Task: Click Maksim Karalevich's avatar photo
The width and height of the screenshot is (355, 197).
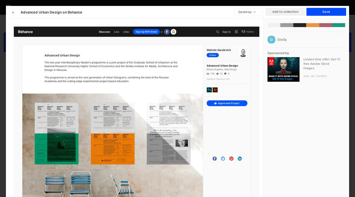Action: pos(243,53)
